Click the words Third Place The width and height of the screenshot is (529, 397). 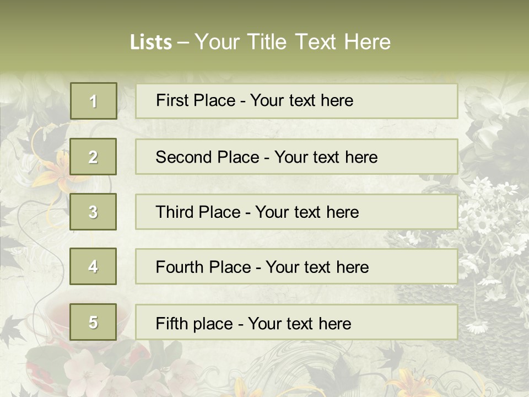tap(198, 212)
